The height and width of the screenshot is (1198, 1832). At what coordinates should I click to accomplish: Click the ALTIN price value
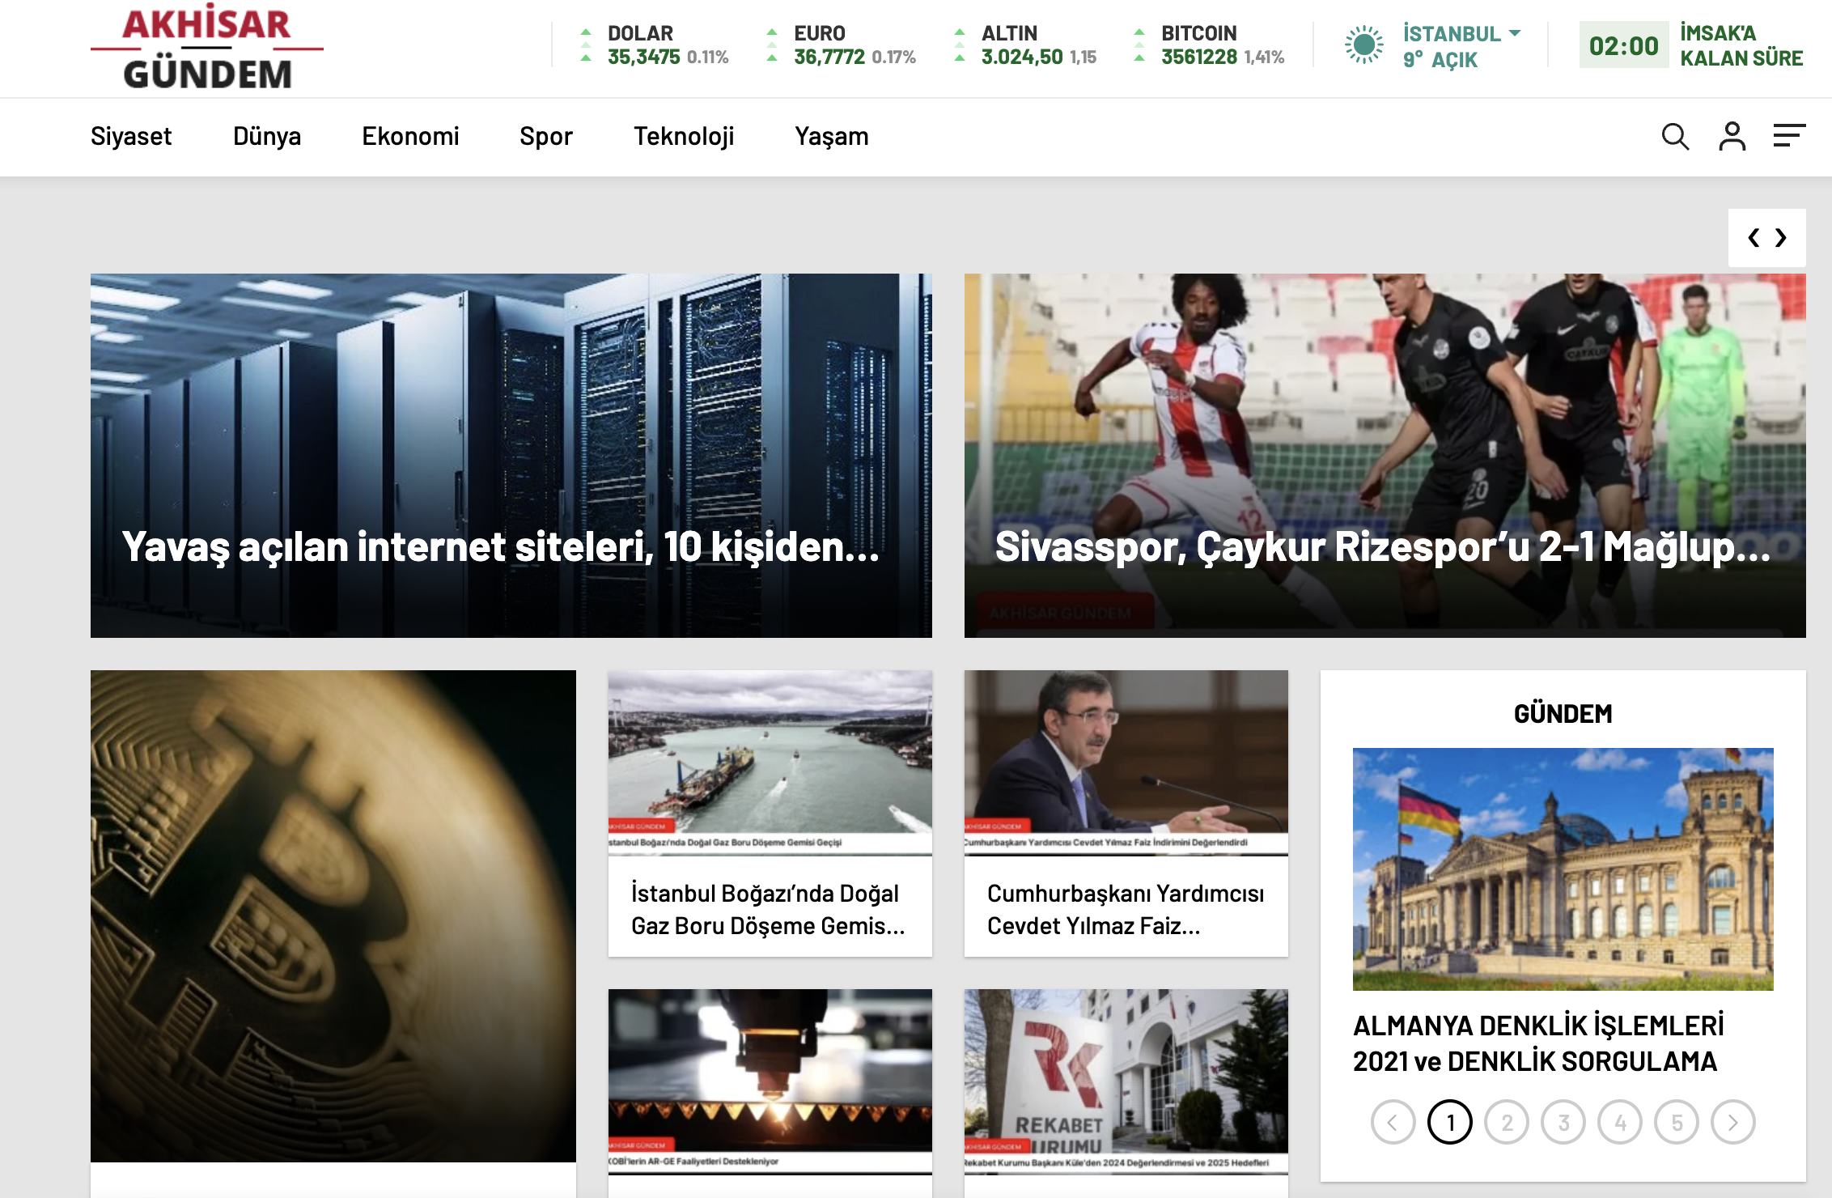coord(1022,57)
